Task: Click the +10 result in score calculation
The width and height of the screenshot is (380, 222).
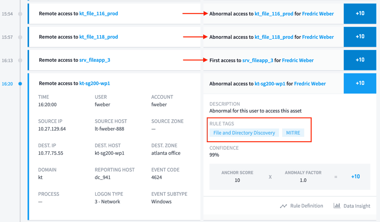Action: (355, 177)
